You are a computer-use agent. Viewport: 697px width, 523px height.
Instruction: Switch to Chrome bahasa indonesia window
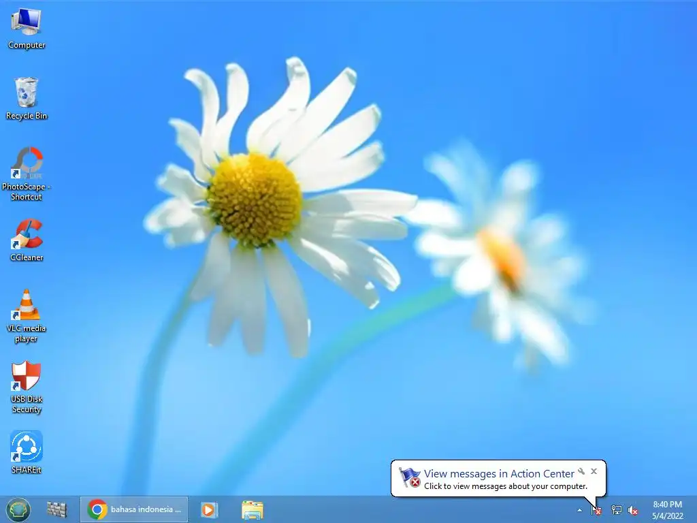click(x=134, y=509)
